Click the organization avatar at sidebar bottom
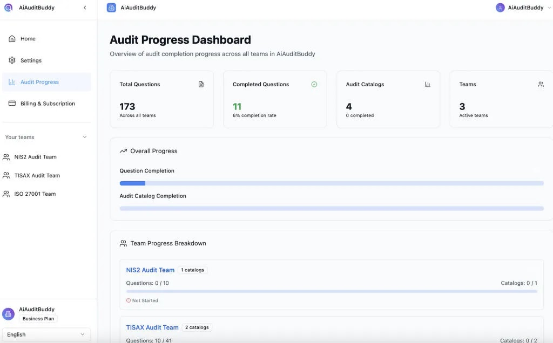This screenshot has height=343, width=553. click(8, 314)
